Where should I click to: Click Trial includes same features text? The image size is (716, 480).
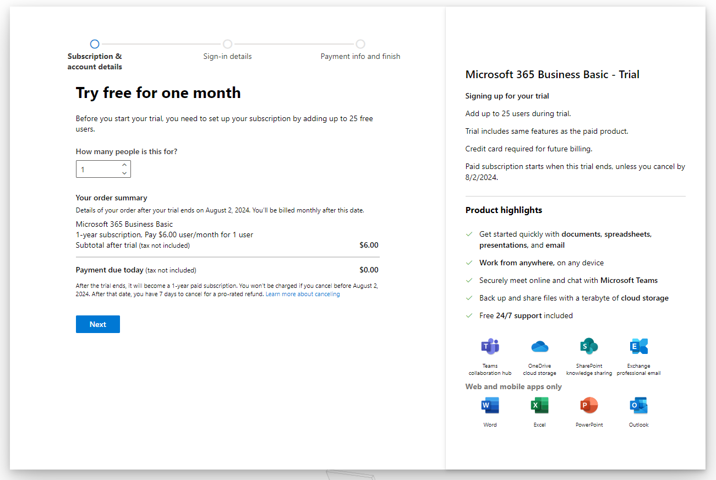click(x=547, y=131)
